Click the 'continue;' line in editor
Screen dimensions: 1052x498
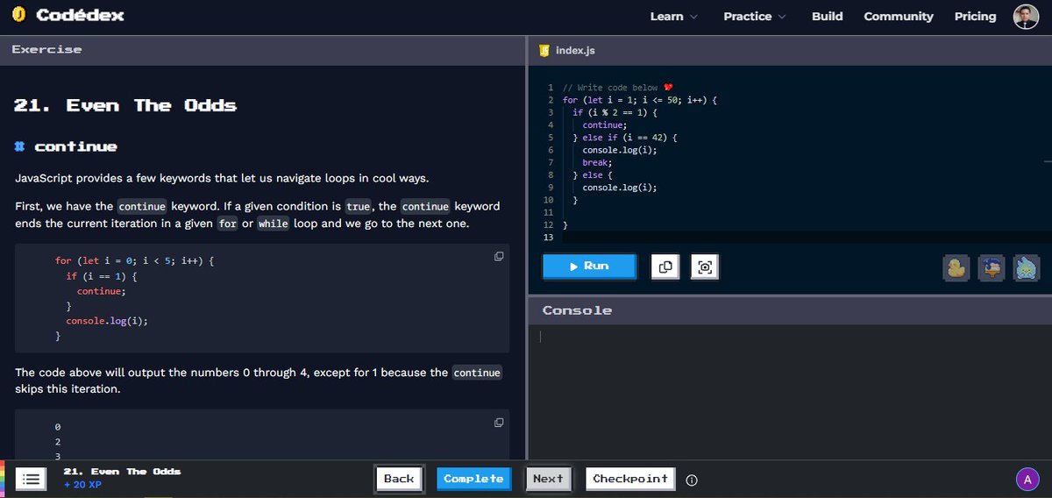[604, 125]
